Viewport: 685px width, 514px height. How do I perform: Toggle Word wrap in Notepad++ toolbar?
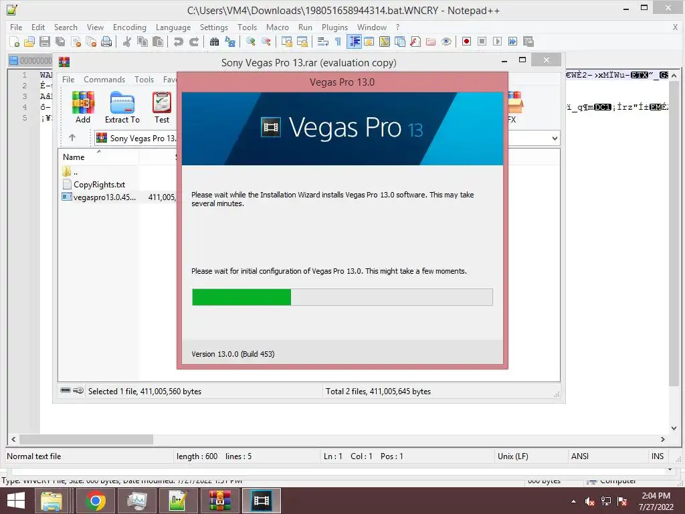point(322,41)
